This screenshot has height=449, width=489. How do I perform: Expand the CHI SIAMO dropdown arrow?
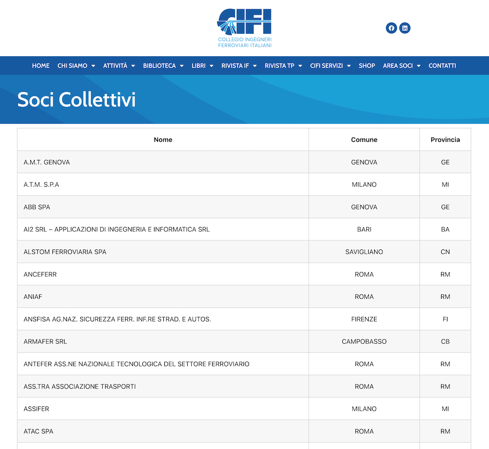pyautogui.click(x=93, y=66)
